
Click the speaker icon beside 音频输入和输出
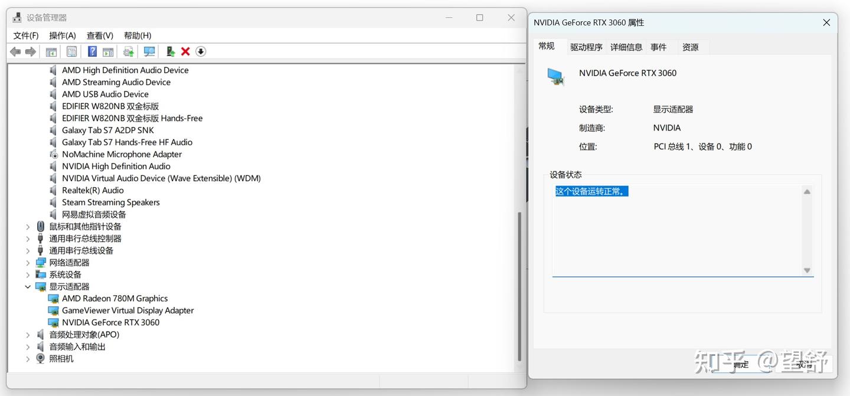[41, 347]
